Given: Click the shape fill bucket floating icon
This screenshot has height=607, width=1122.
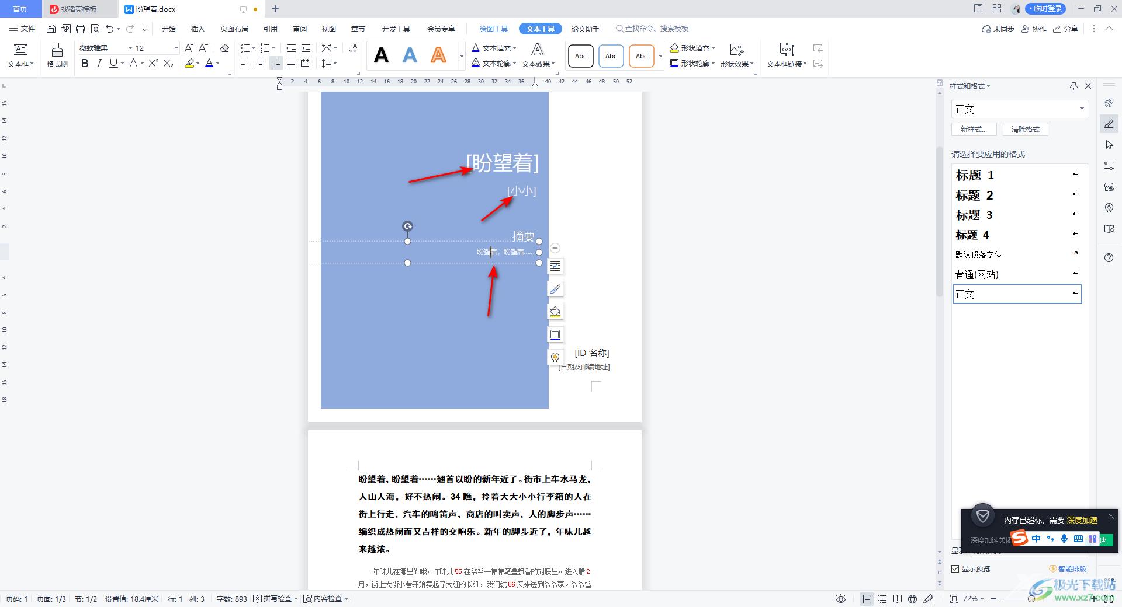Looking at the screenshot, I should tap(555, 312).
